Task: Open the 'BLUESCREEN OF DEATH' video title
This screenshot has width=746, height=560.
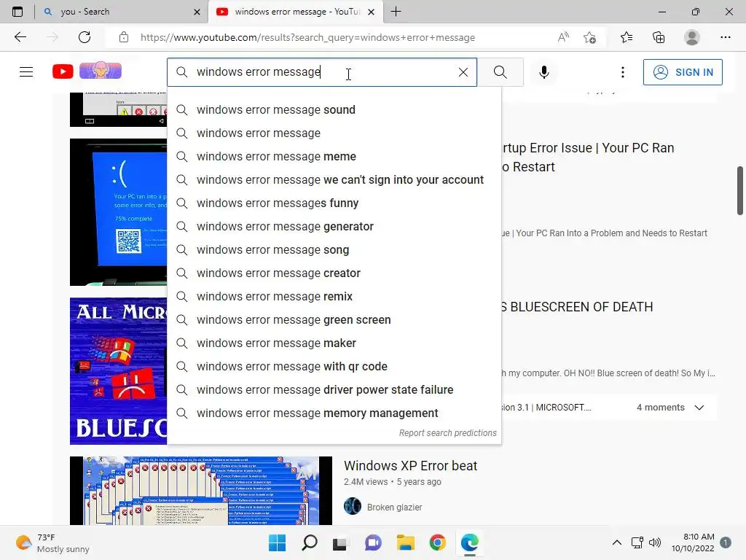Action: pyautogui.click(x=577, y=307)
